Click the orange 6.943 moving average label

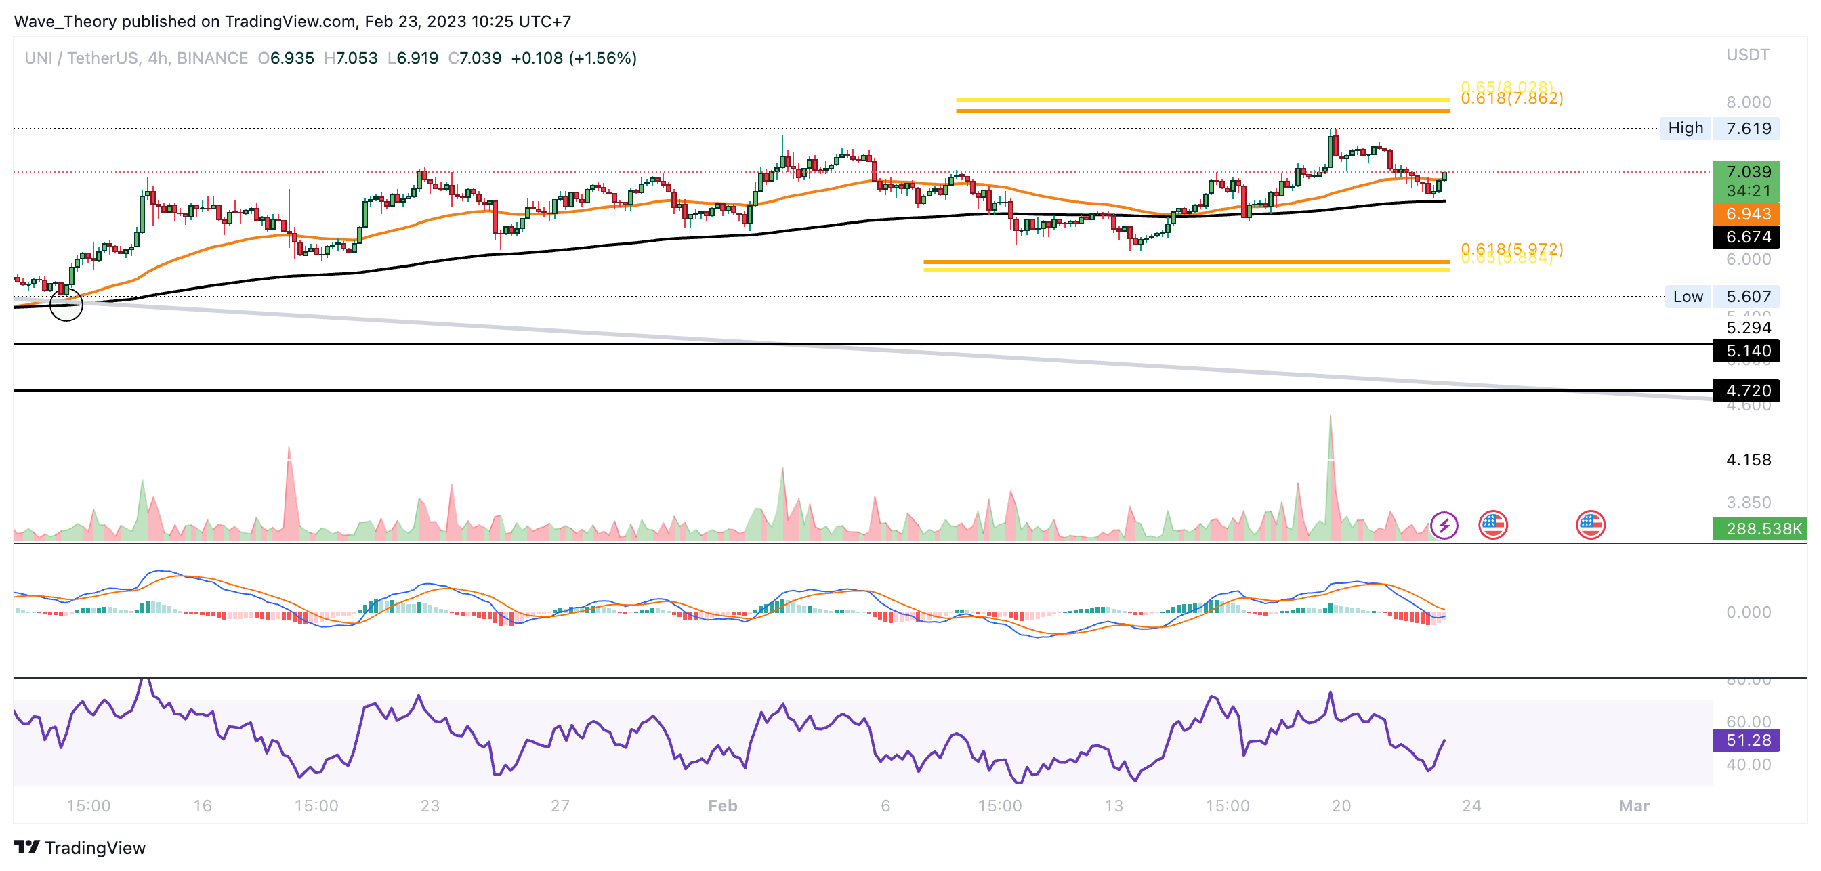(1745, 213)
